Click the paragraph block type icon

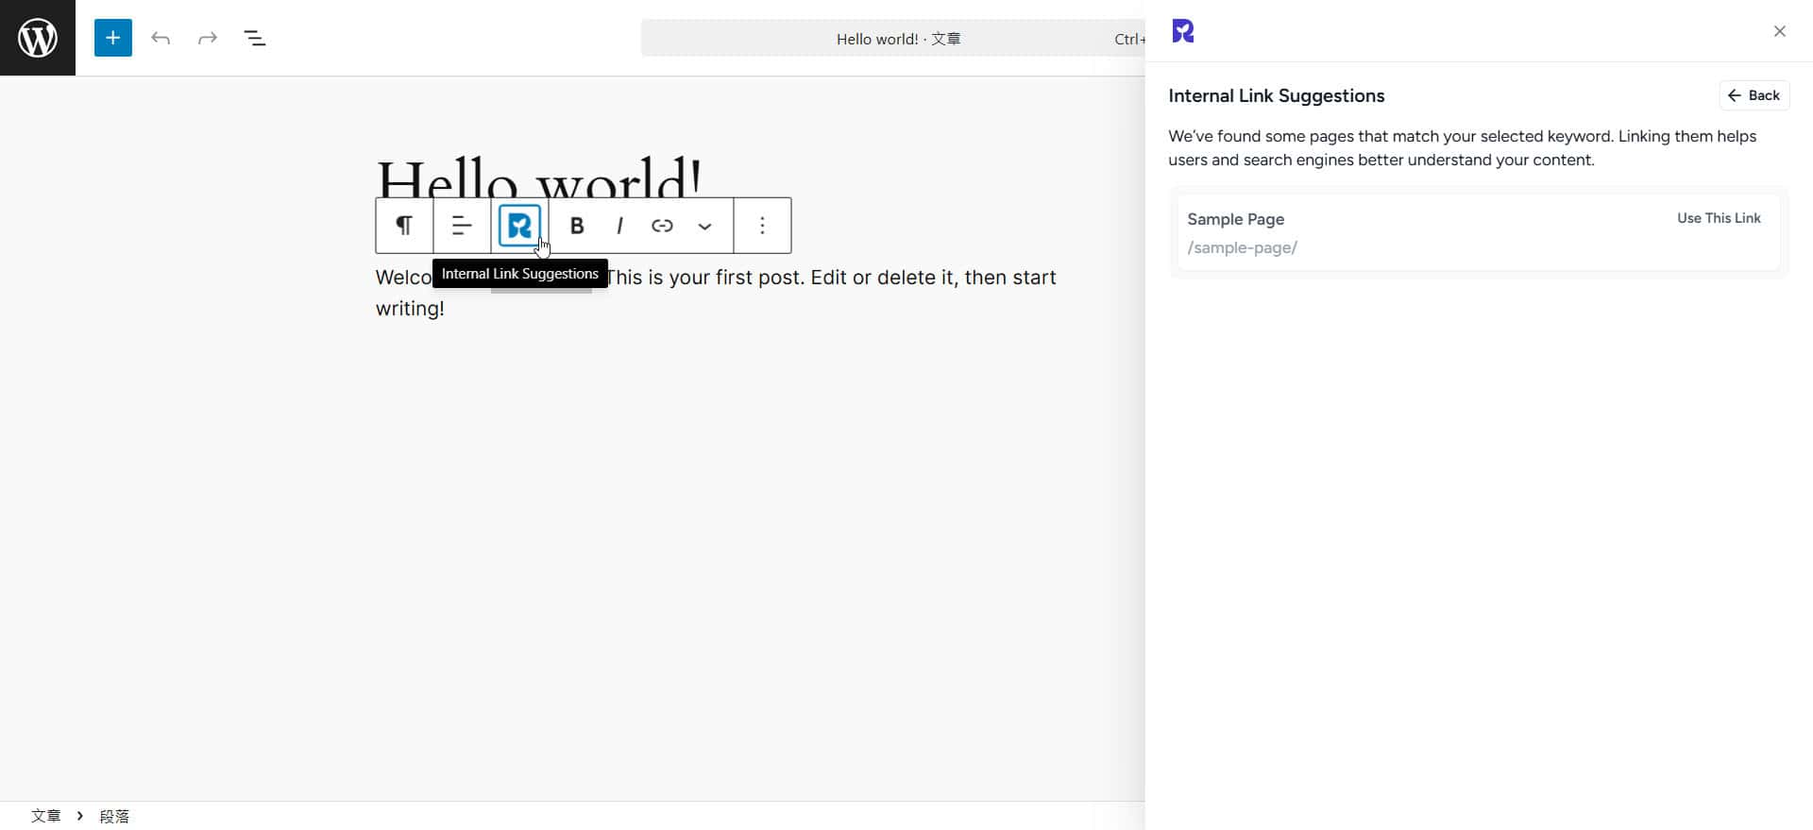click(x=404, y=226)
